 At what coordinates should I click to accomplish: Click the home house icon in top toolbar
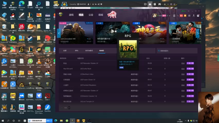coord(150,4)
